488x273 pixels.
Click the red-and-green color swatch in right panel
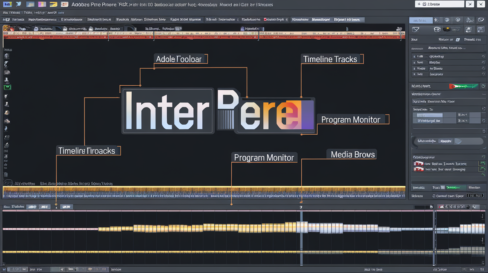pyautogui.click(x=463, y=86)
